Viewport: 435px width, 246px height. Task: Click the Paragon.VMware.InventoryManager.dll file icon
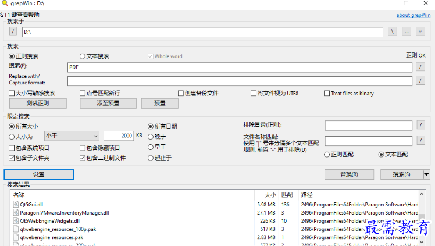(16, 213)
